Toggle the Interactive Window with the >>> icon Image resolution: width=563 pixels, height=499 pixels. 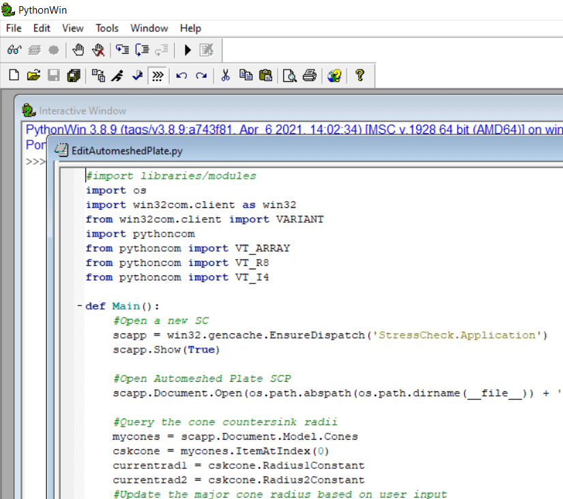pyautogui.click(x=156, y=75)
